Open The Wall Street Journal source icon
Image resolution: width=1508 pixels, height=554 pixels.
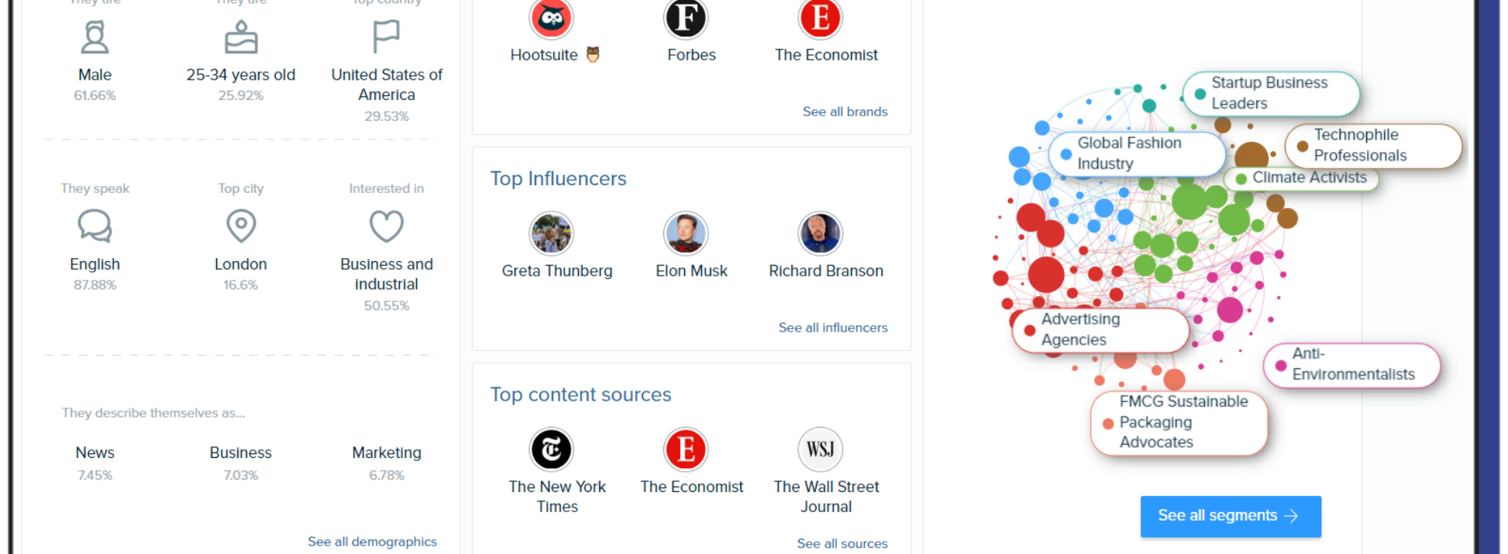(820, 449)
